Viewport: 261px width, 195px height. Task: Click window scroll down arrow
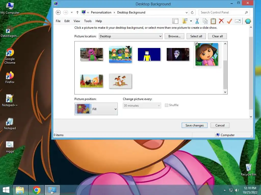click(251, 117)
